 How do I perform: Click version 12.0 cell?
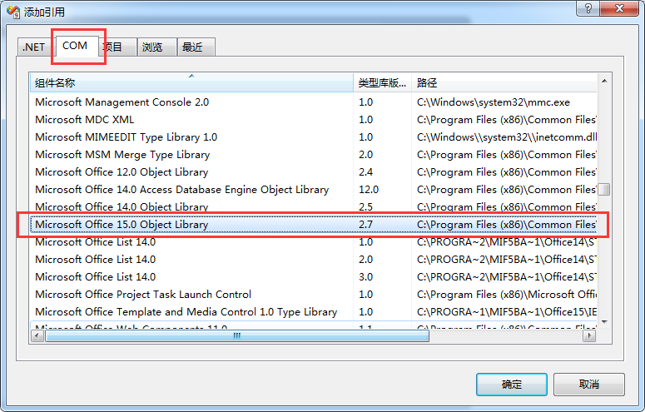pos(369,189)
